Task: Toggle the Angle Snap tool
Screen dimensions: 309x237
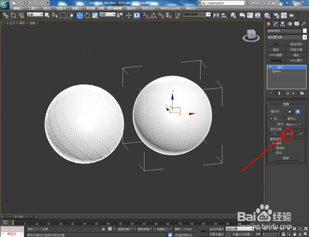Action: pos(153,15)
